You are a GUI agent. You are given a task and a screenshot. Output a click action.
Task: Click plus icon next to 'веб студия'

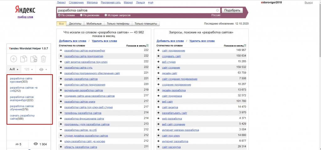coord(158,62)
